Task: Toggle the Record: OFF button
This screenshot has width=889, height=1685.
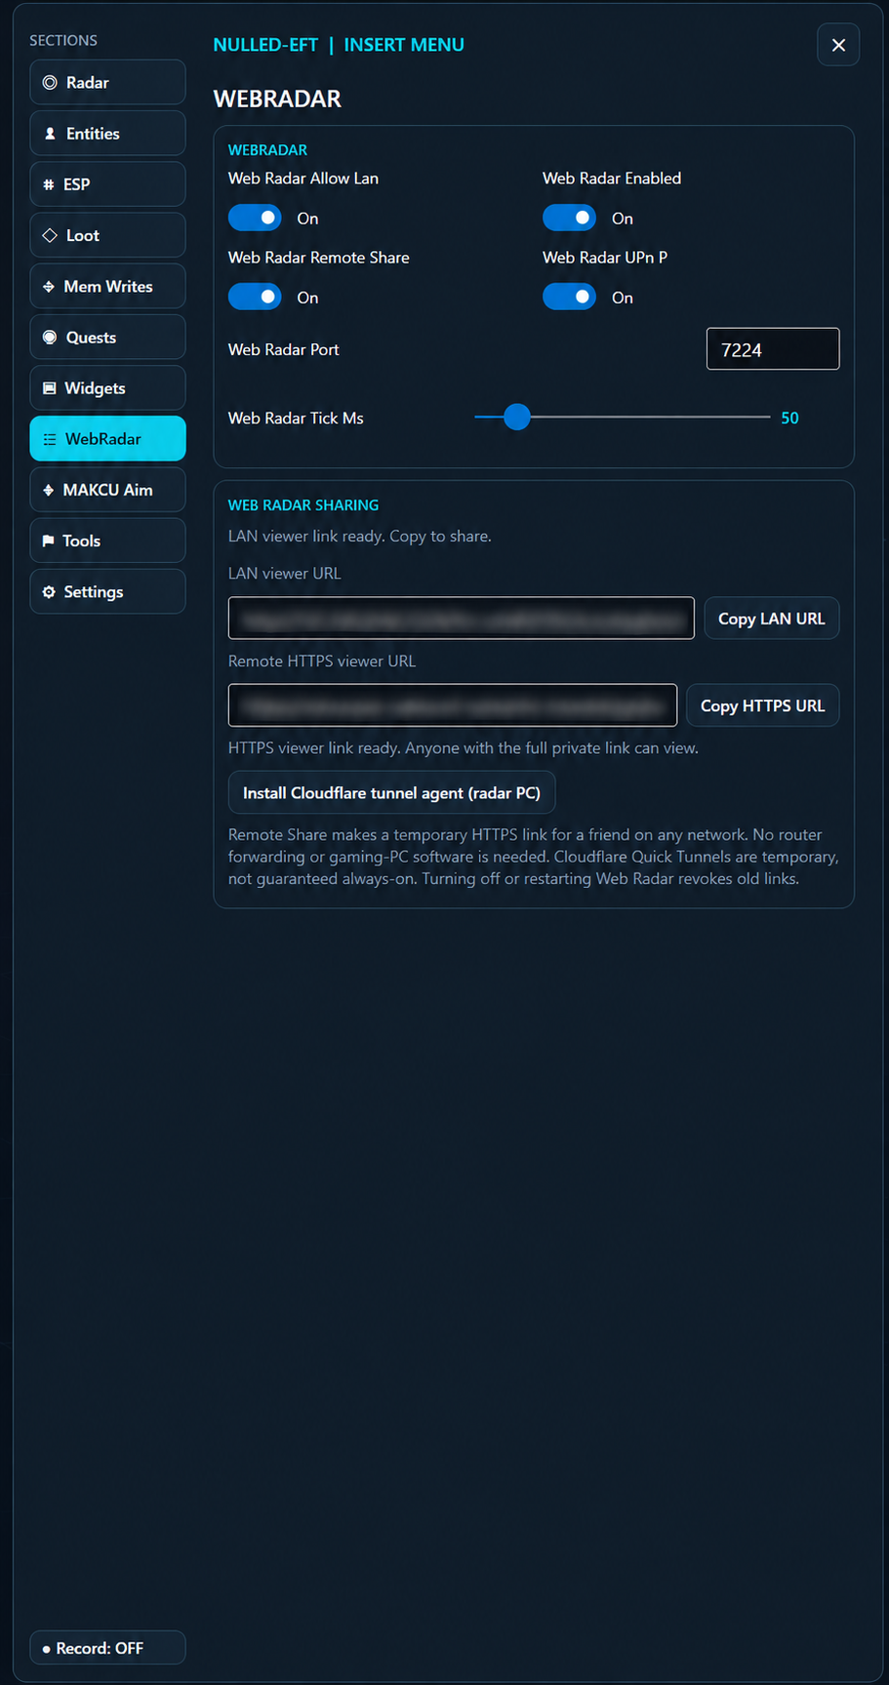Action: pyautogui.click(x=107, y=1648)
